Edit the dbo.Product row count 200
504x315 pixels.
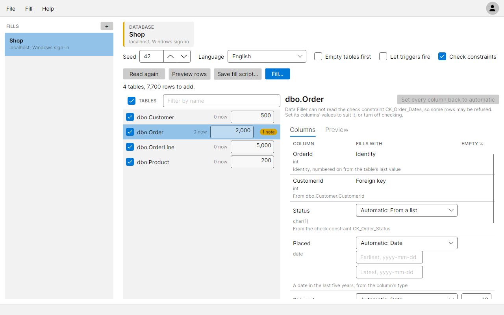[252, 162]
